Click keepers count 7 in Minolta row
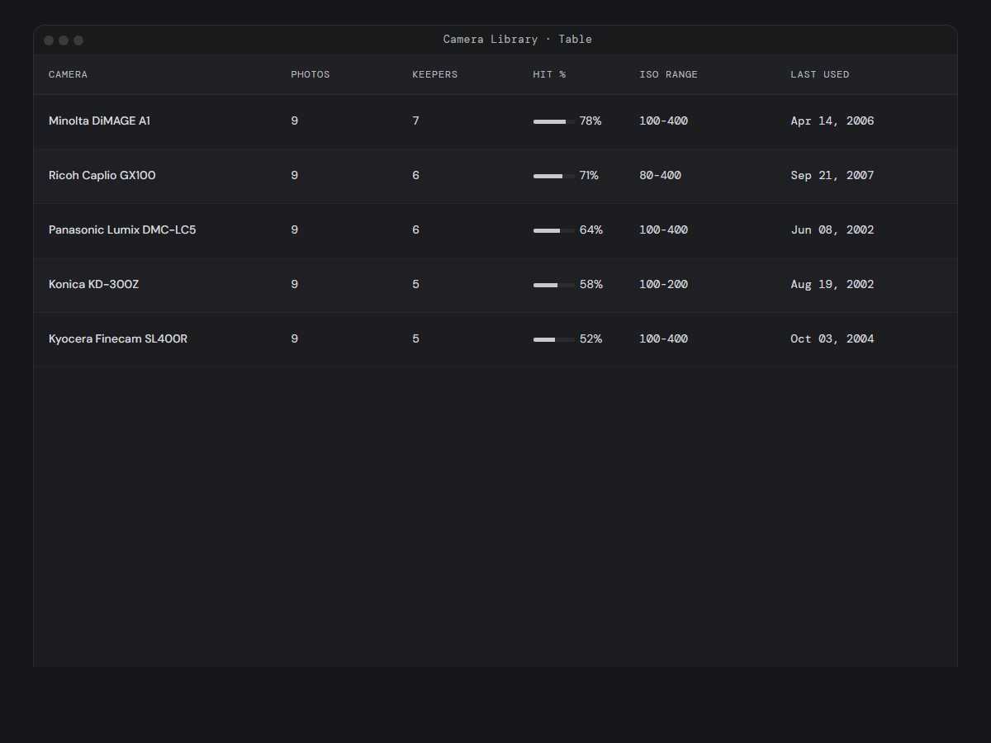Screen dimensions: 991x743 pos(415,121)
